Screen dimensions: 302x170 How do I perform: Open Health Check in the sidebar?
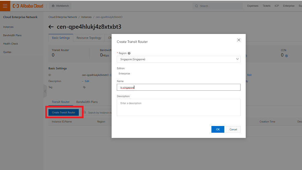click(11, 44)
